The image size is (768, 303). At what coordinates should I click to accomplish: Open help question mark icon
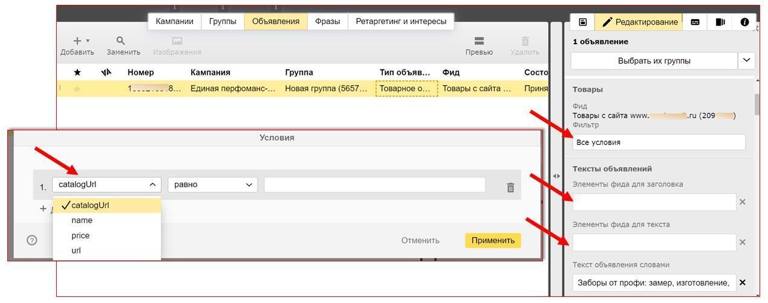point(32,240)
